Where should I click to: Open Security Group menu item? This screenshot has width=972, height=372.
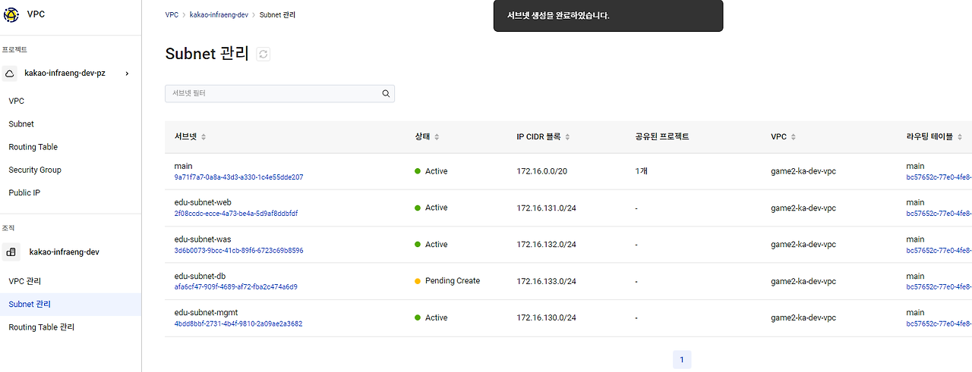click(x=35, y=170)
